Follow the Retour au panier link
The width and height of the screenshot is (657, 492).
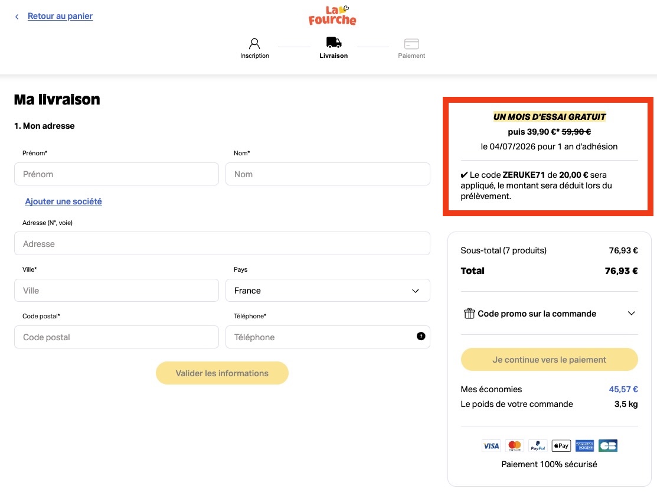tap(60, 16)
